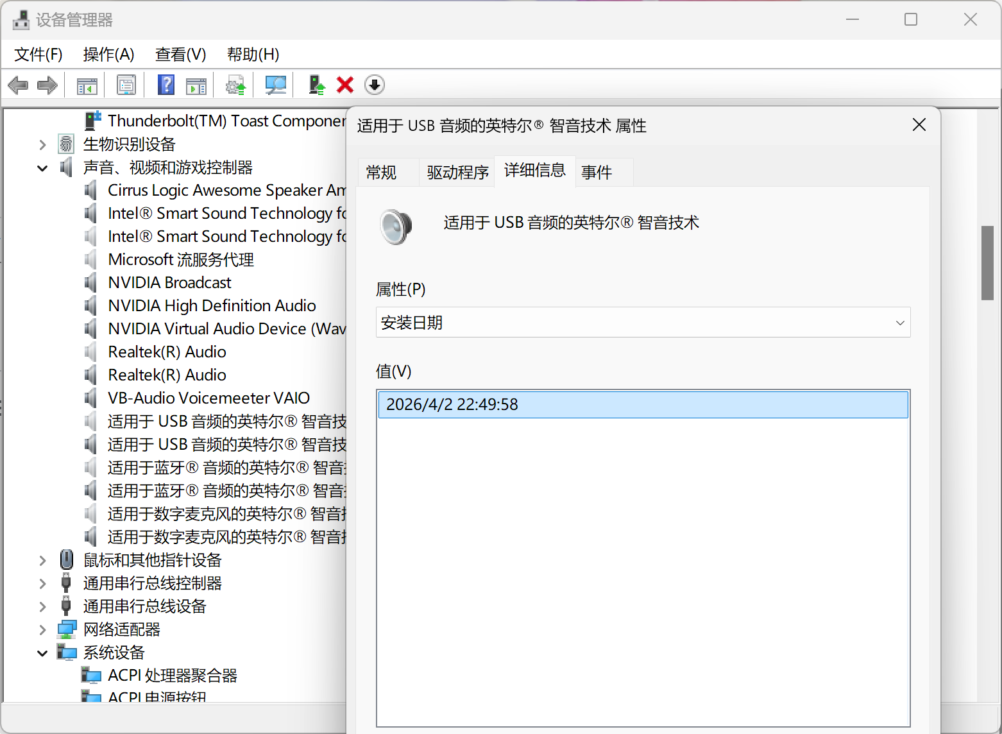Select ACPI 处理器聚合器 device
This screenshot has width=1002, height=734.
[x=173, y=675]
